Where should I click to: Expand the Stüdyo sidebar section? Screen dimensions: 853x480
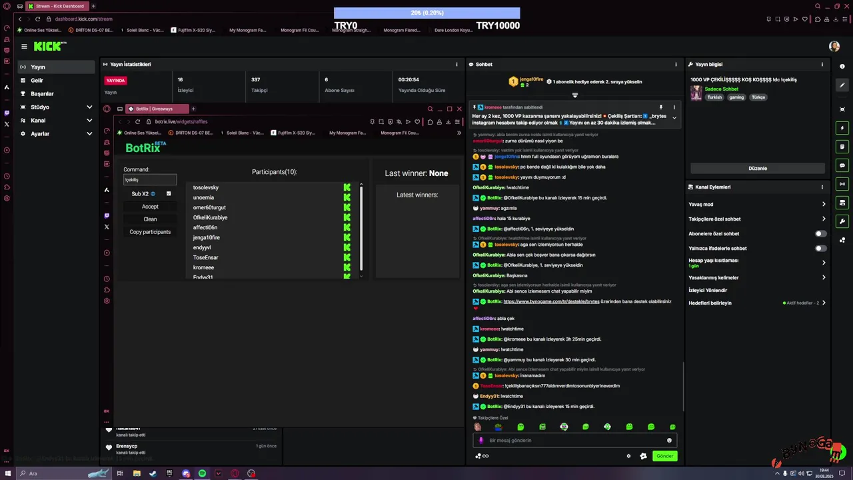click(89, 107)
